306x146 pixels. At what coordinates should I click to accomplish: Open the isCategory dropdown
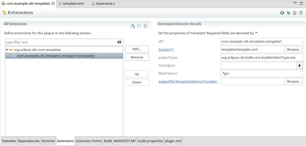point(299,65)
